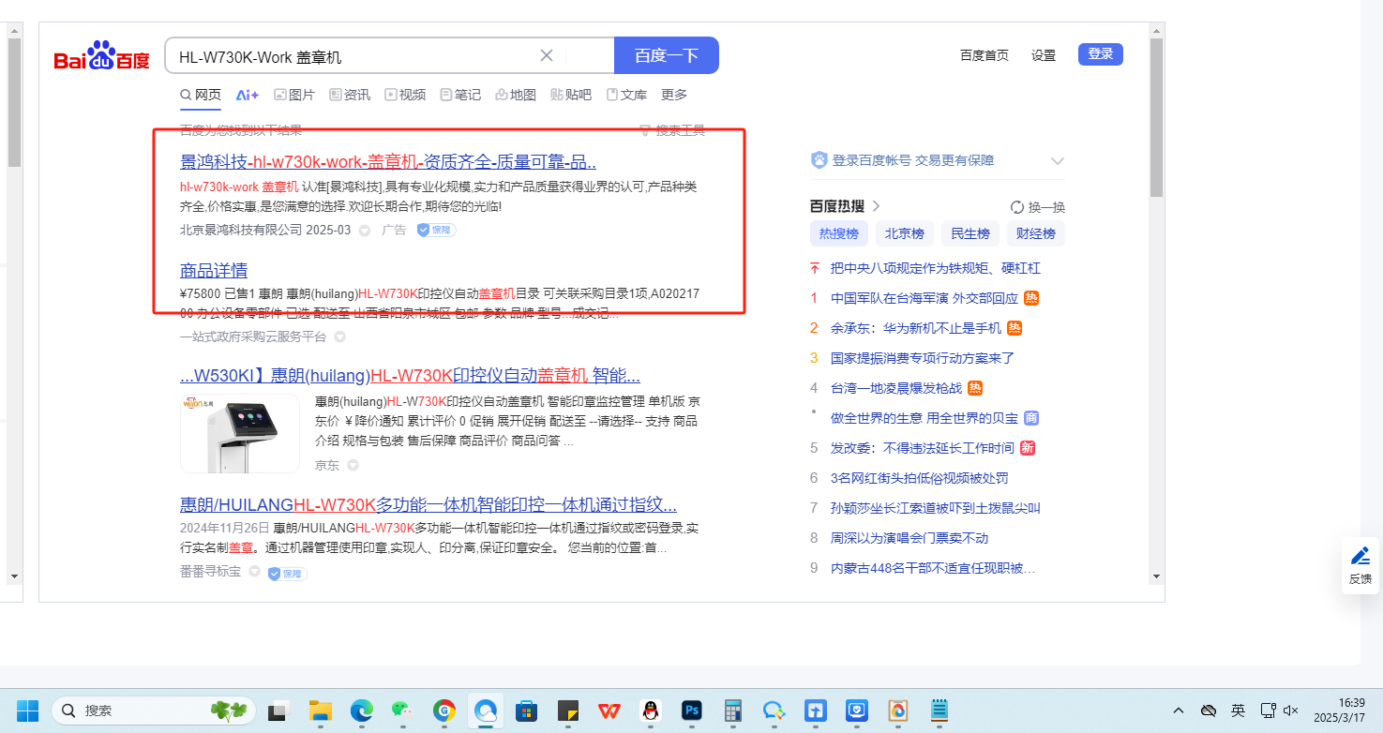Mute volume via system tray speaker
This screenshot has height=733, width=1383.
pyautogui.click(x=1291, y=711)
